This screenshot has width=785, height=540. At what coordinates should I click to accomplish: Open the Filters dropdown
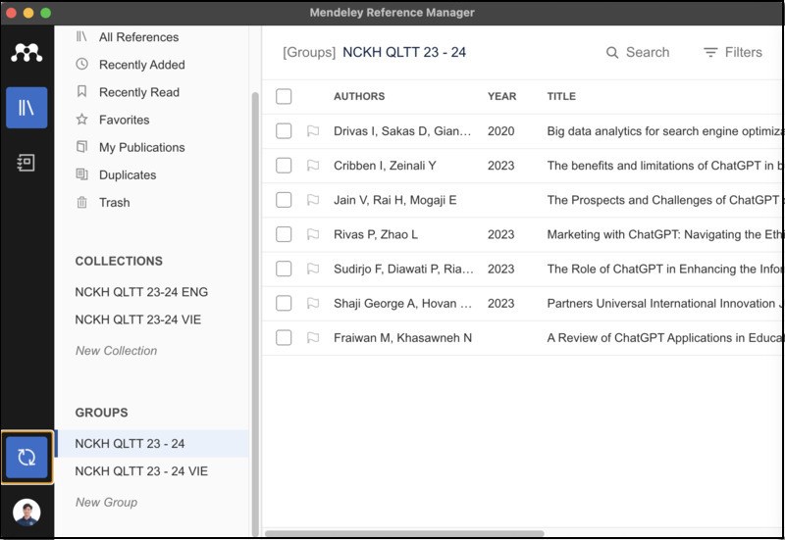733,53
